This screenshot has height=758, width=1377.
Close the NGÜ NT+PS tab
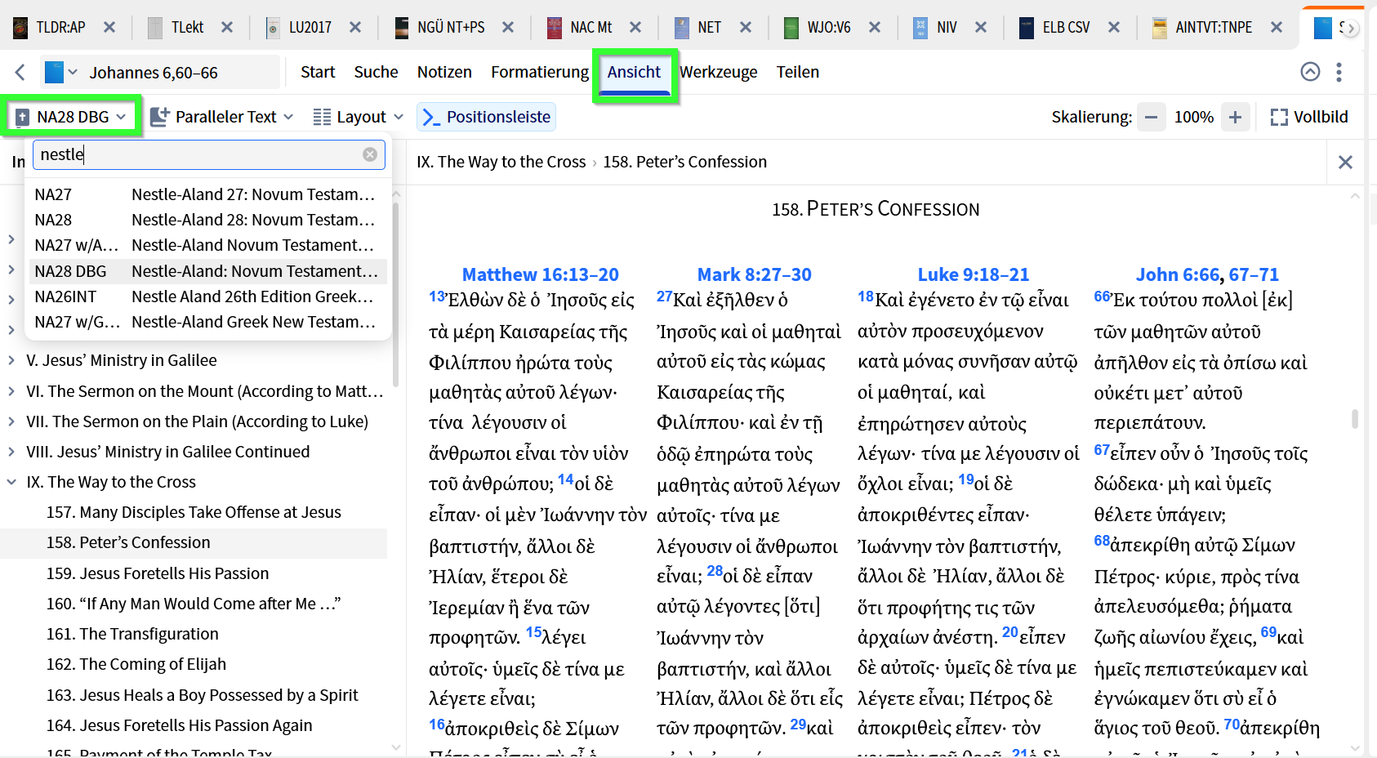tap(508, 27)
